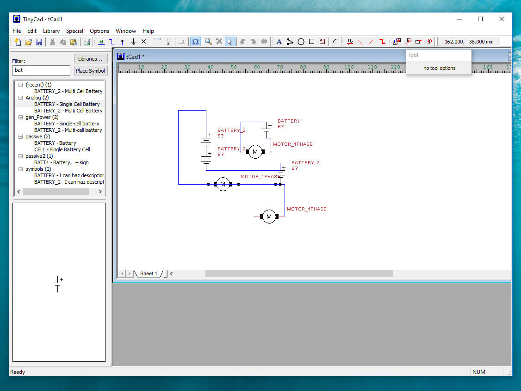521x391 pixels.
Task: Select the No-connect X tool
Action: [x=144, y=42]
